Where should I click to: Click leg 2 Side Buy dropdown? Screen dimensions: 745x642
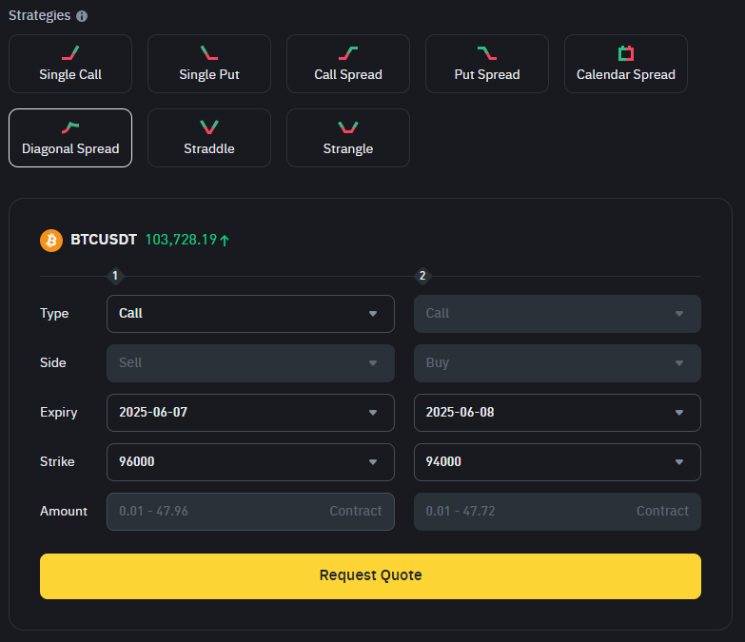[558, 362]
